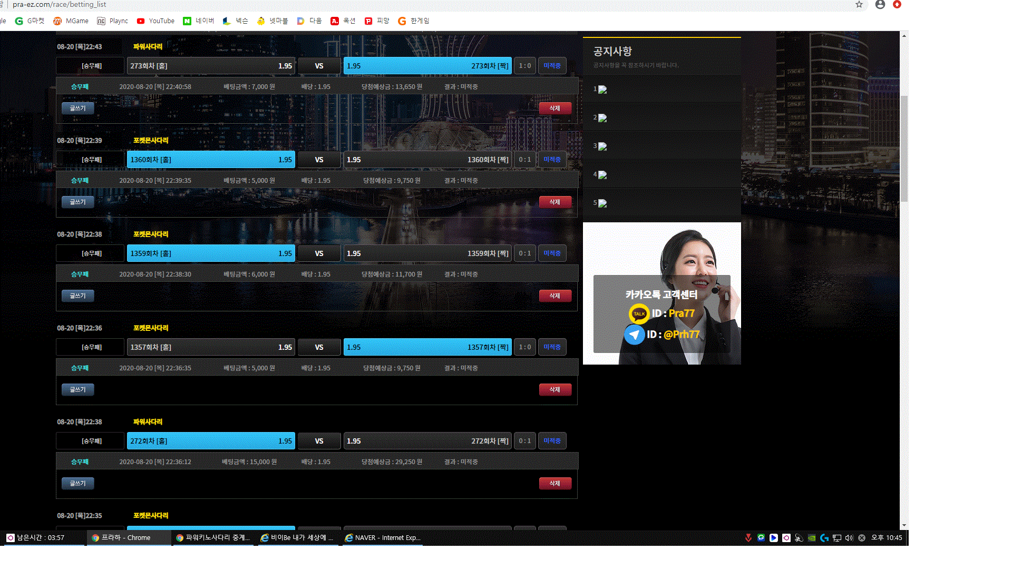Viewport: 1012px width, 569px height.
Task: Delete the 273회차 bet with 삭제 button
Action: click(554, 108)
